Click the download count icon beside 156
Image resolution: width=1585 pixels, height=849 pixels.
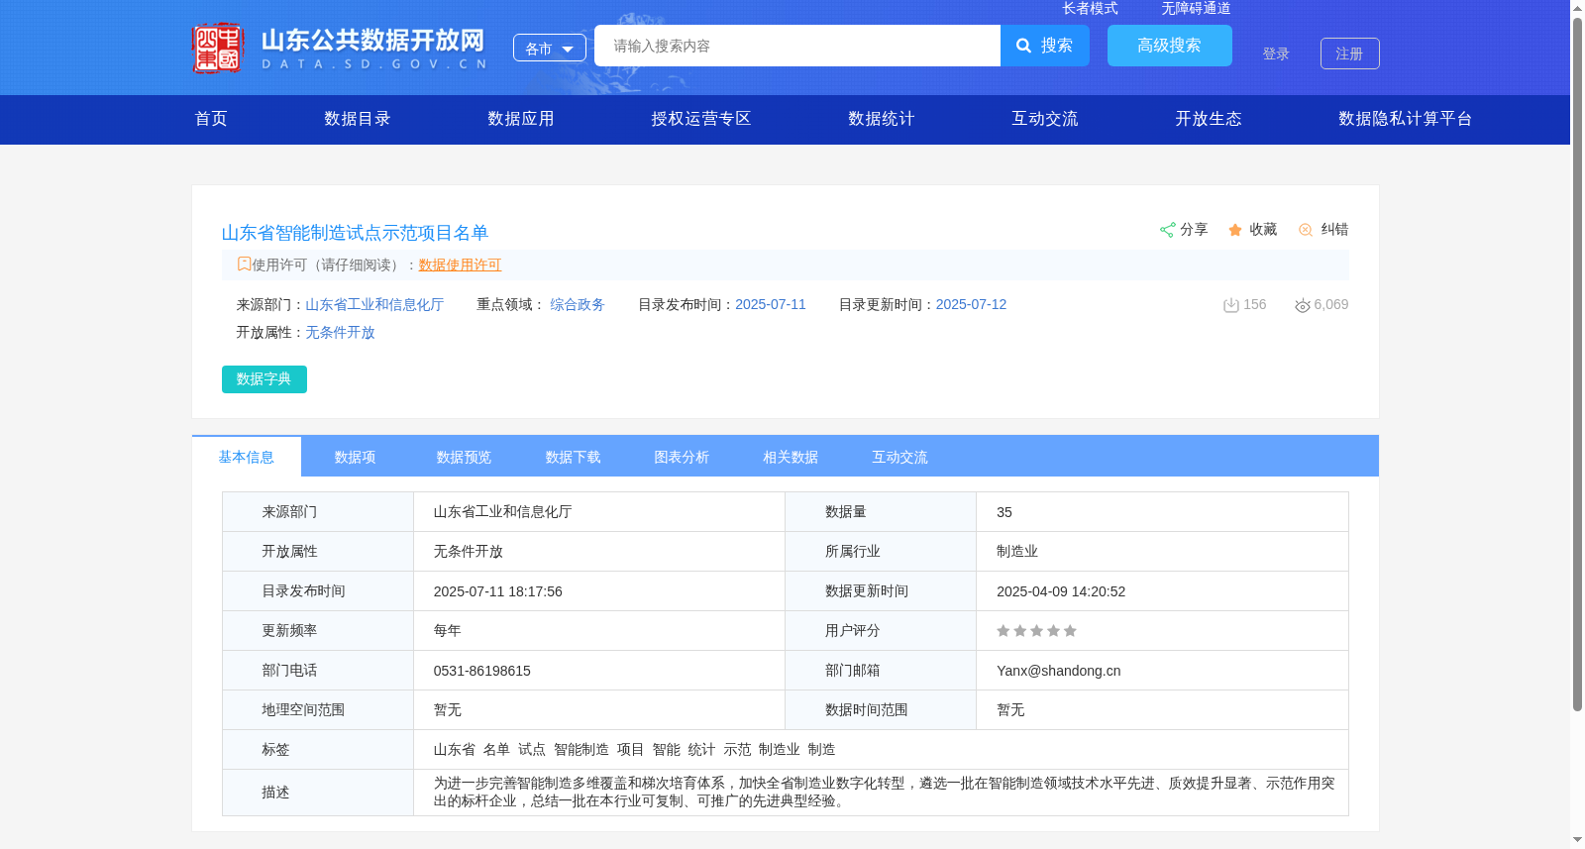tap(1231, 305)
